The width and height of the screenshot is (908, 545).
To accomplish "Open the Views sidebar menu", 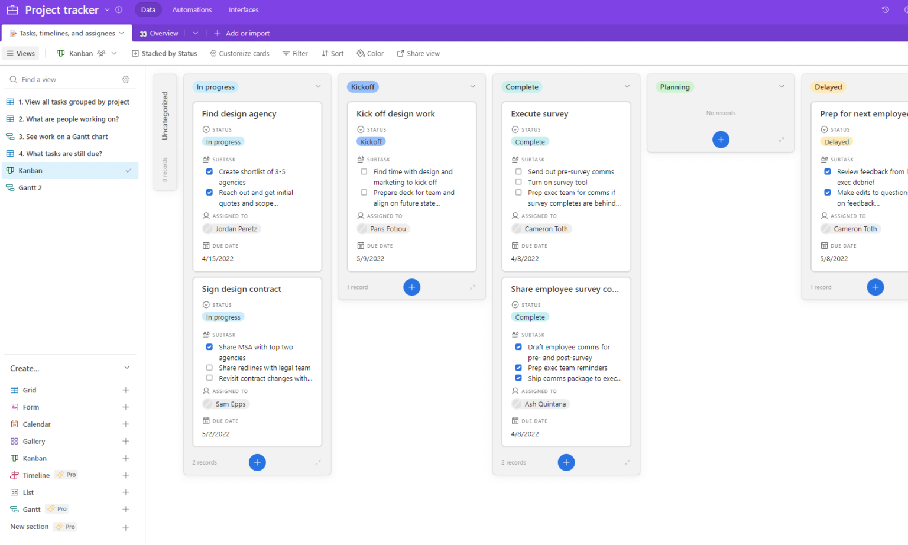I will click(21, 53).
